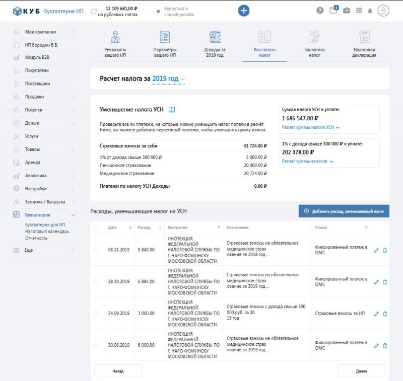Open the 2019 год year dropdown
Viewport: 403px width, 381px height.
tap(169, 79)
